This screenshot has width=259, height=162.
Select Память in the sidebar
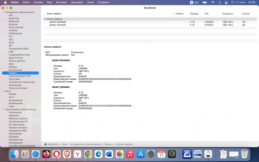pyautogui.click(x=21, y=73)
